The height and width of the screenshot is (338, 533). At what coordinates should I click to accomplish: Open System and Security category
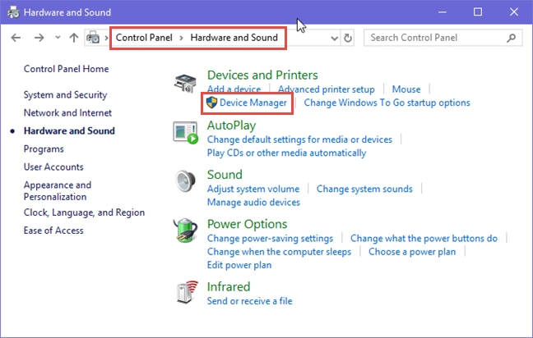tap(65, 95)
